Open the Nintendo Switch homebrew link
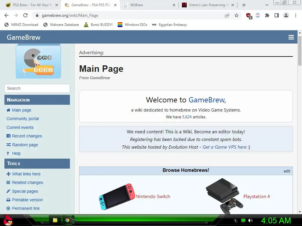Image resolution: width=302 pixels, height=226 pixels. pos(153,196)
